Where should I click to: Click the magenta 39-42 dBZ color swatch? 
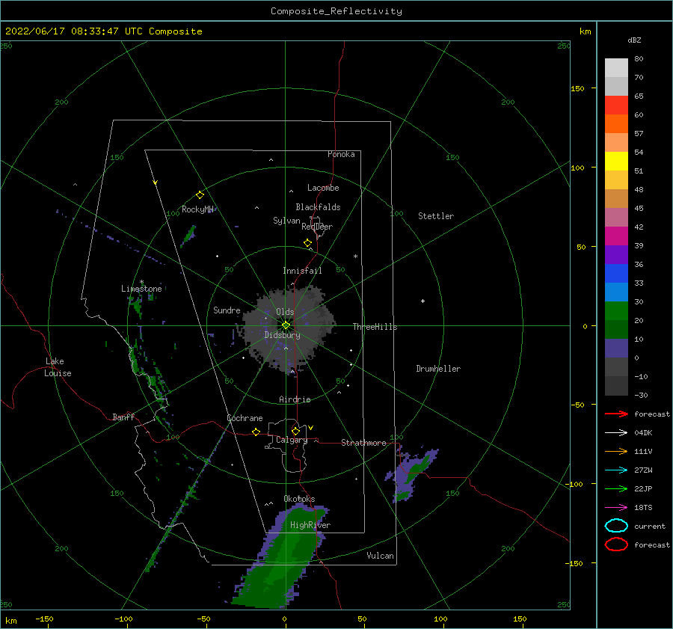pos(616,236)
